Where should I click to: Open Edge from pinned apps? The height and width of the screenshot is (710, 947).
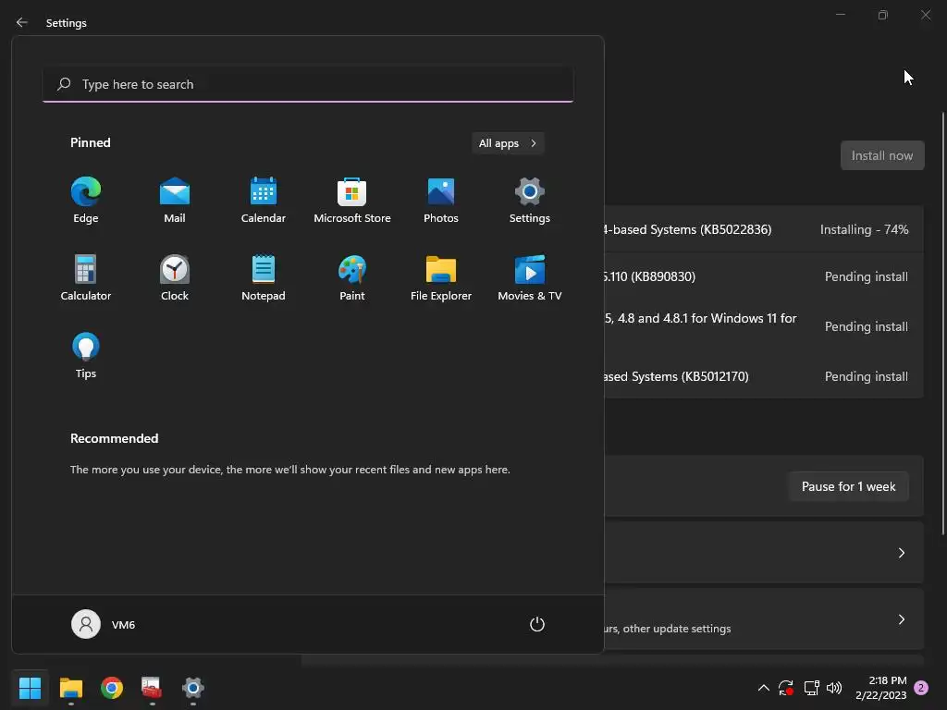(86, 201)
